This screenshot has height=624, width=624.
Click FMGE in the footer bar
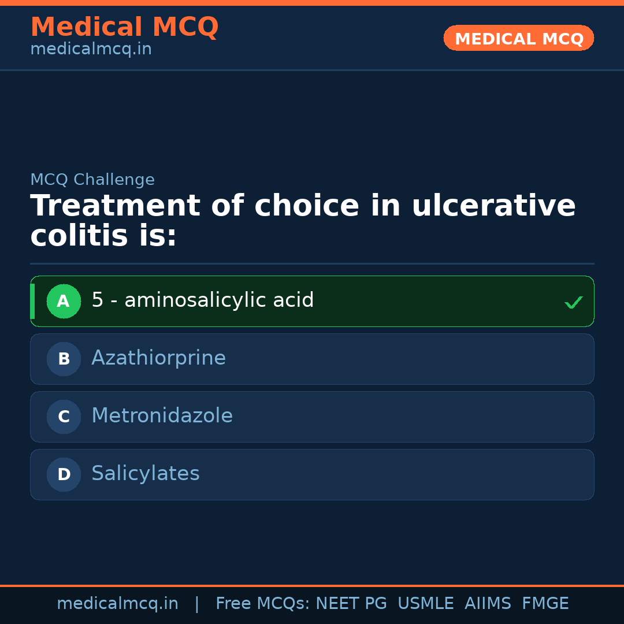coord(545,603)
